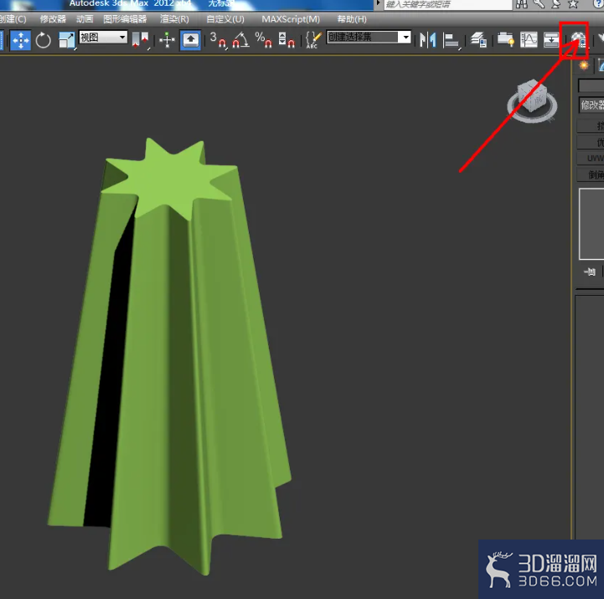
Task: Open the 创建(C) menu
Action: click(x=13, y=19)
